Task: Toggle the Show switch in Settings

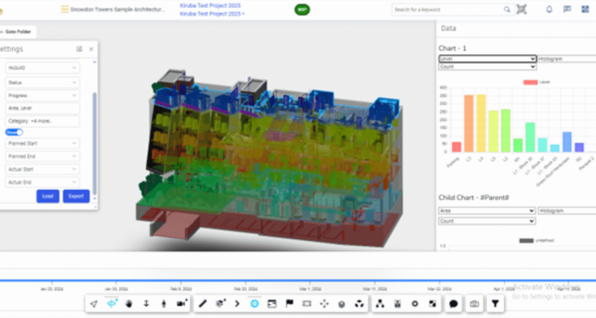Action: 14,133
